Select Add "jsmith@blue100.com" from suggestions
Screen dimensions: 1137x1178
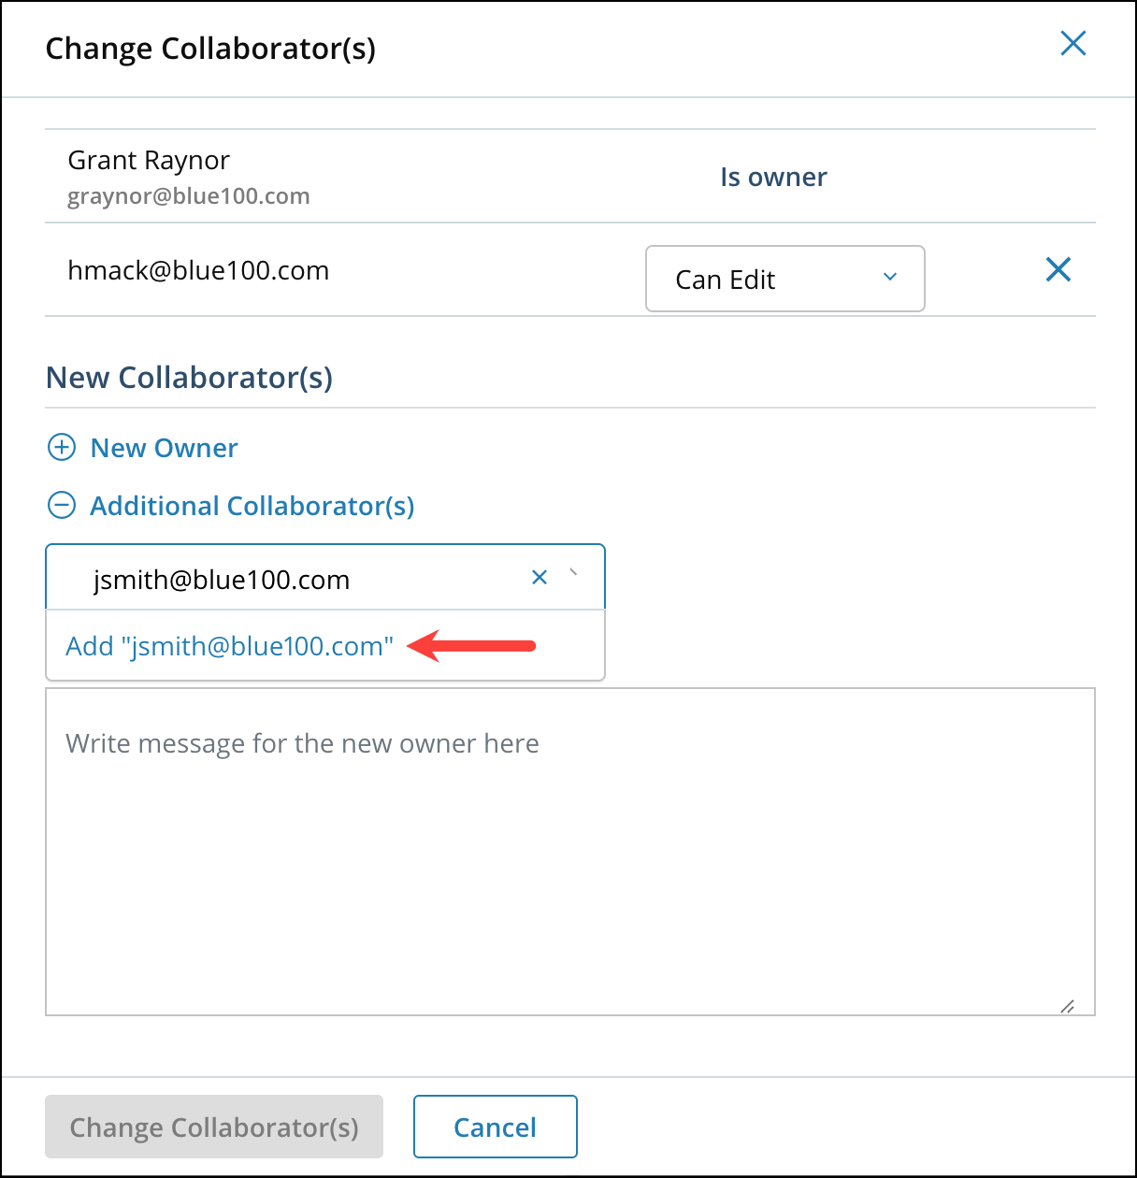(229, 645)
